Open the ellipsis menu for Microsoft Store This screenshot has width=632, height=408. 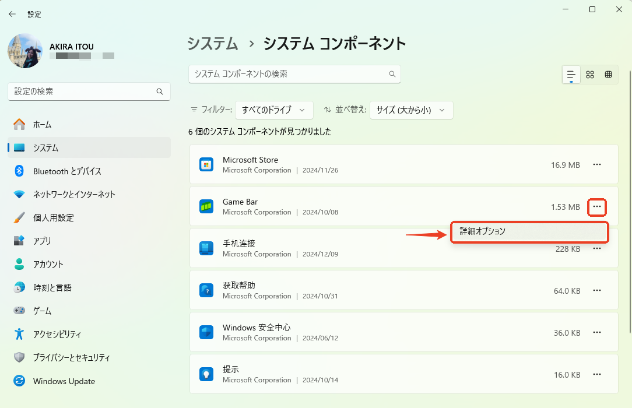tap(596, 164)
